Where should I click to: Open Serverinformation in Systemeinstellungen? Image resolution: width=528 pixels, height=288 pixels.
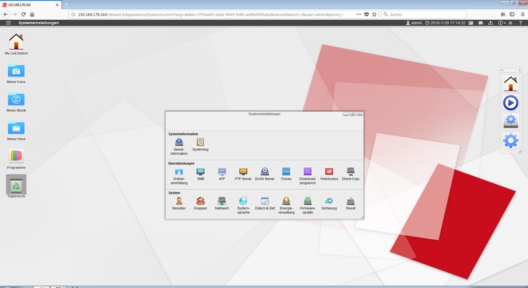[x=179, y=144]
